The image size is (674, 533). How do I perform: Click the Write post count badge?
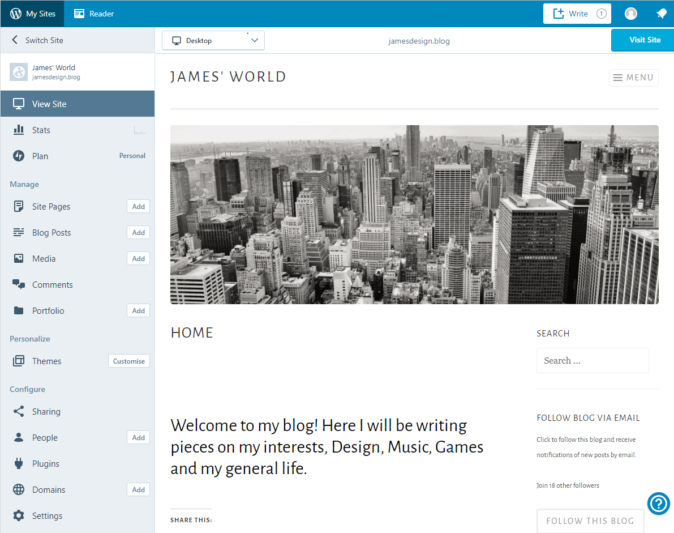point(601,14)
